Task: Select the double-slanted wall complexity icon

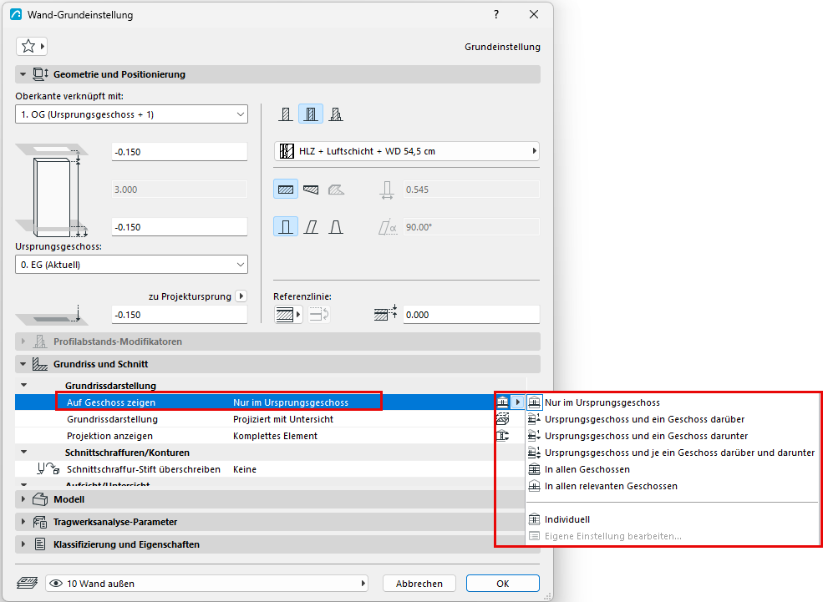Action: (336, 227)
